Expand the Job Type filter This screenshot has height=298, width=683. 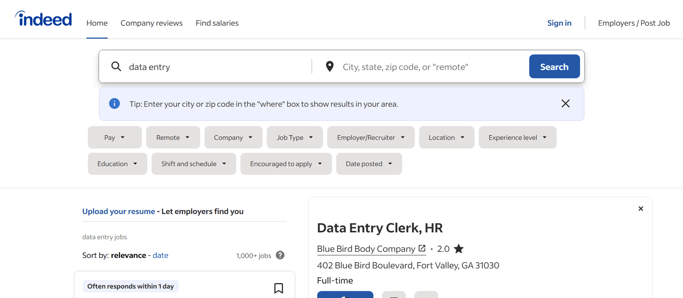coord(295,137)
